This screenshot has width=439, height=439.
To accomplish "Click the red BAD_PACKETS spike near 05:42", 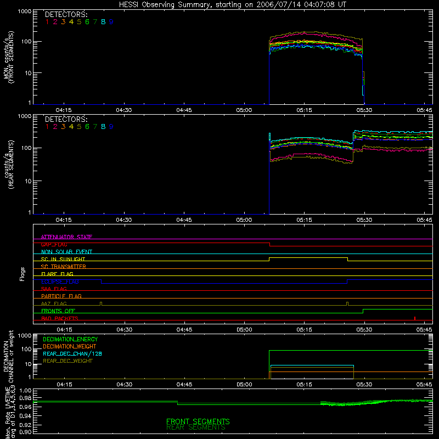I will [415, 318].
